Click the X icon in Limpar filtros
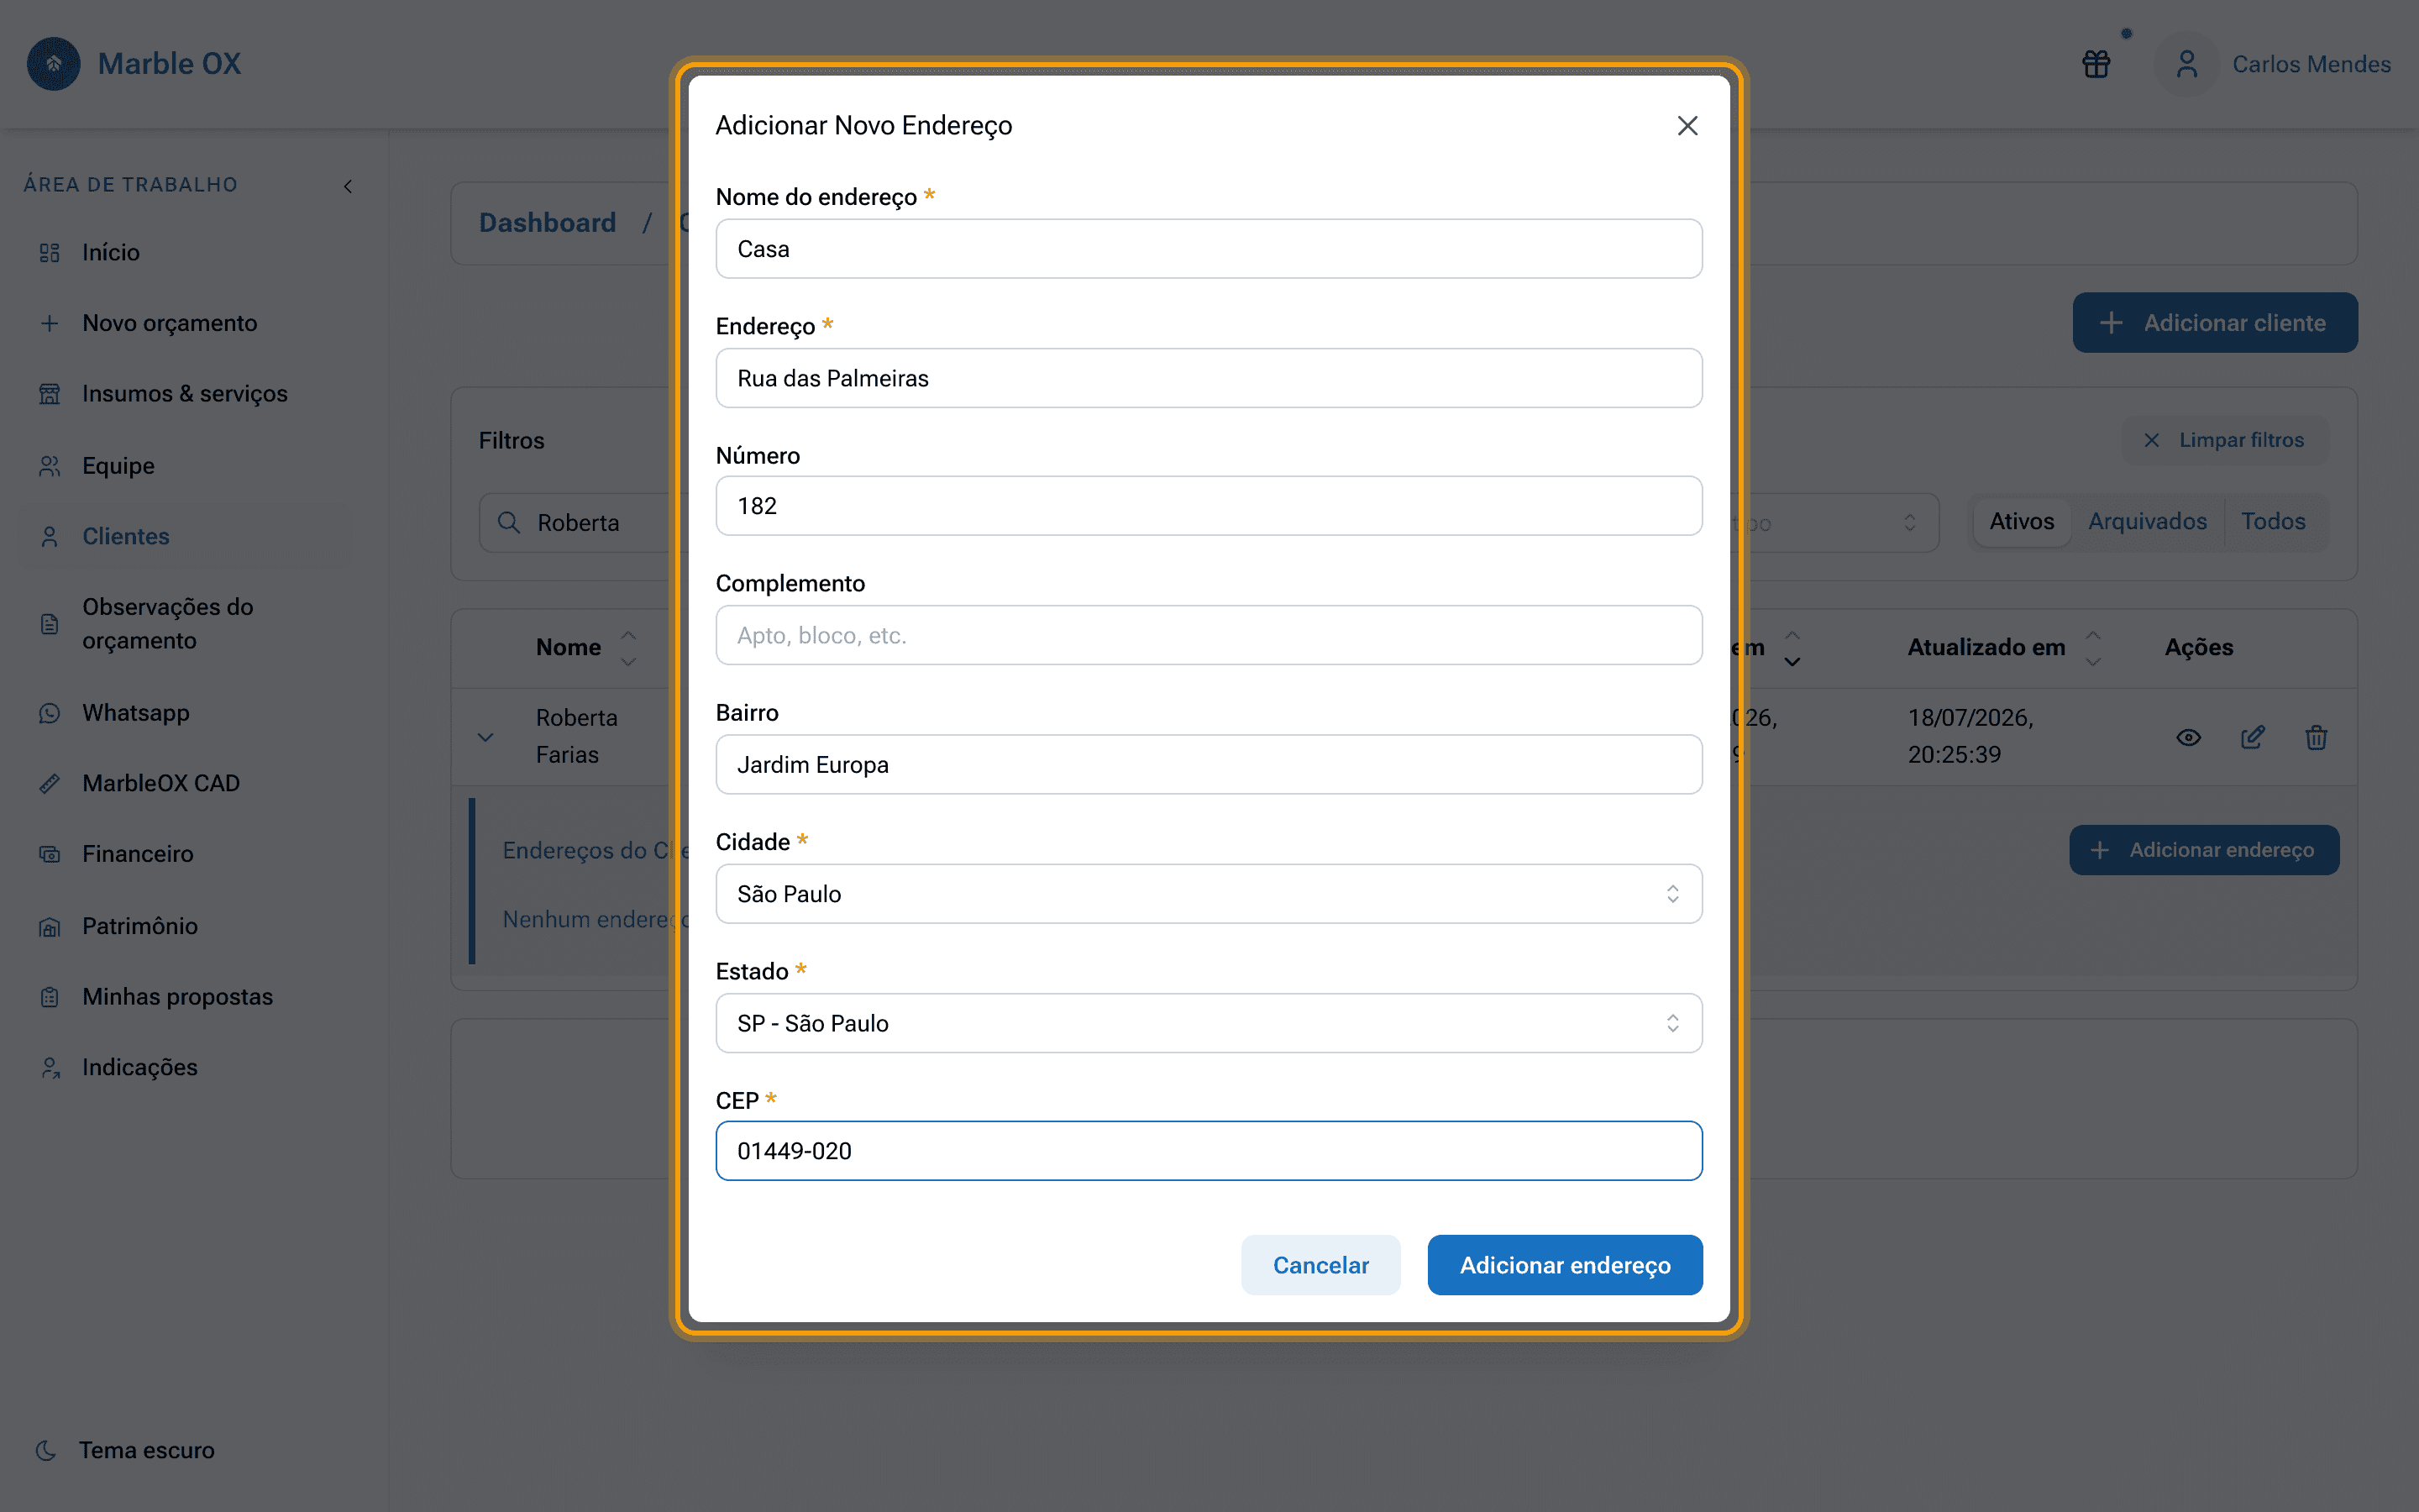This screenshot has width=2419, height=1512. pyautogui.click(x=2152, y=440)
